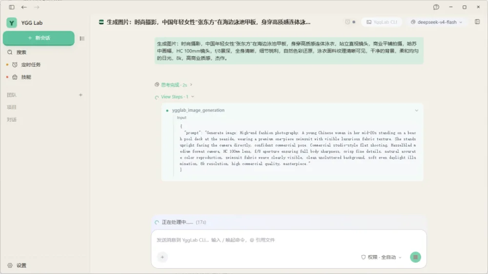This screenshot has width=488, height=274.
Task: Click the prompt JSON code block
Action: (298, 148)
